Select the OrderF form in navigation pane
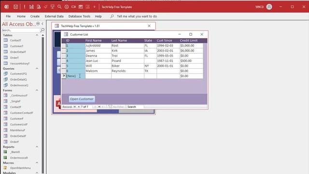Screen dimensions: 309x174 pos(14,142)
